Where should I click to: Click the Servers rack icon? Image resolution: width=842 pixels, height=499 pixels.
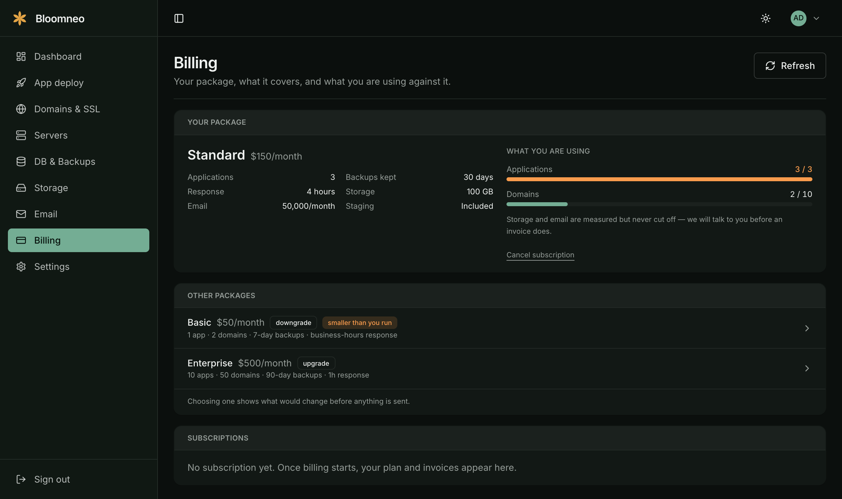click(21, 135)
